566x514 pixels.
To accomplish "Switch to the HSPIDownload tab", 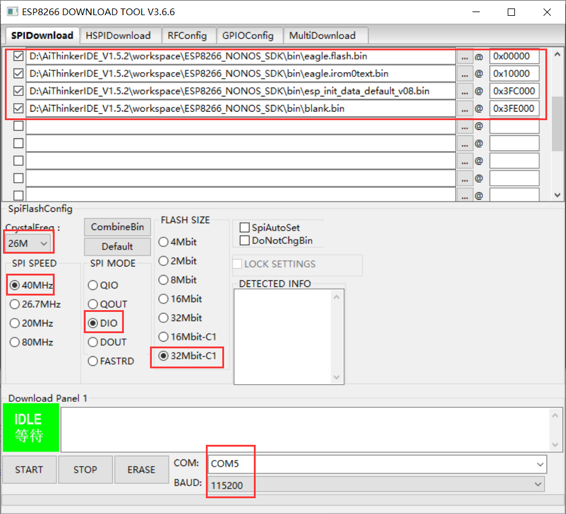I will click(x=118, y=35).
